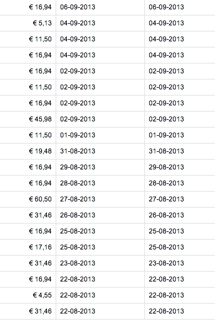This screenshot has width=215, height=324.
Task: Click the € 45,98 amount cell
Action: [x=28, y=119]
